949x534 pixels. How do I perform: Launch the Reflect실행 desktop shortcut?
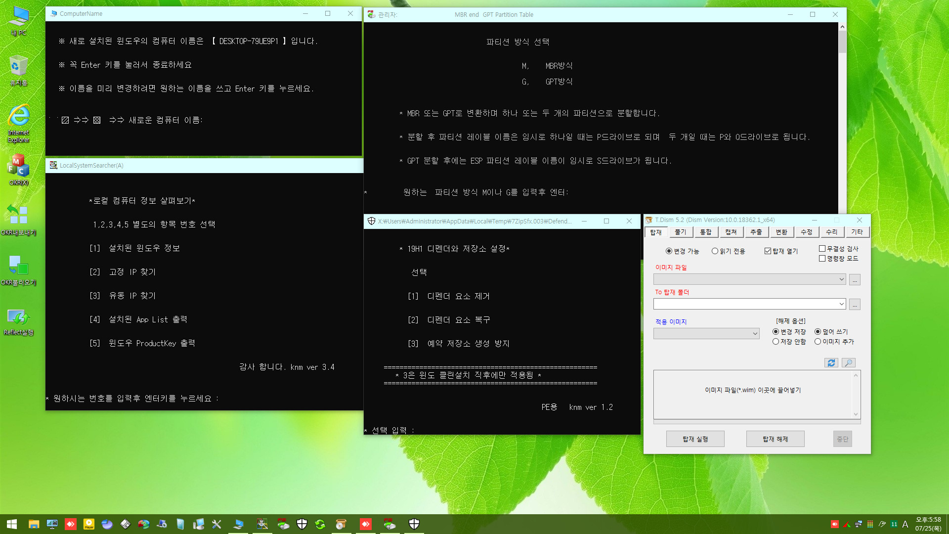(x=18, y=321)
